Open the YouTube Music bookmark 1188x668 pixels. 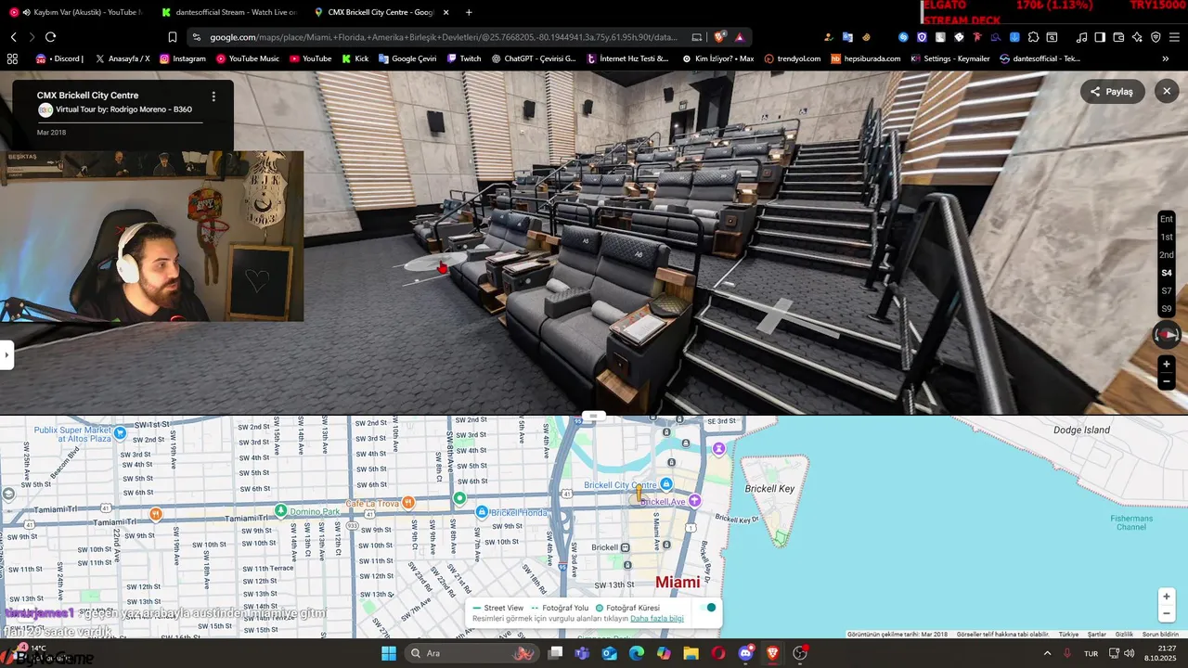coord(247,58)
